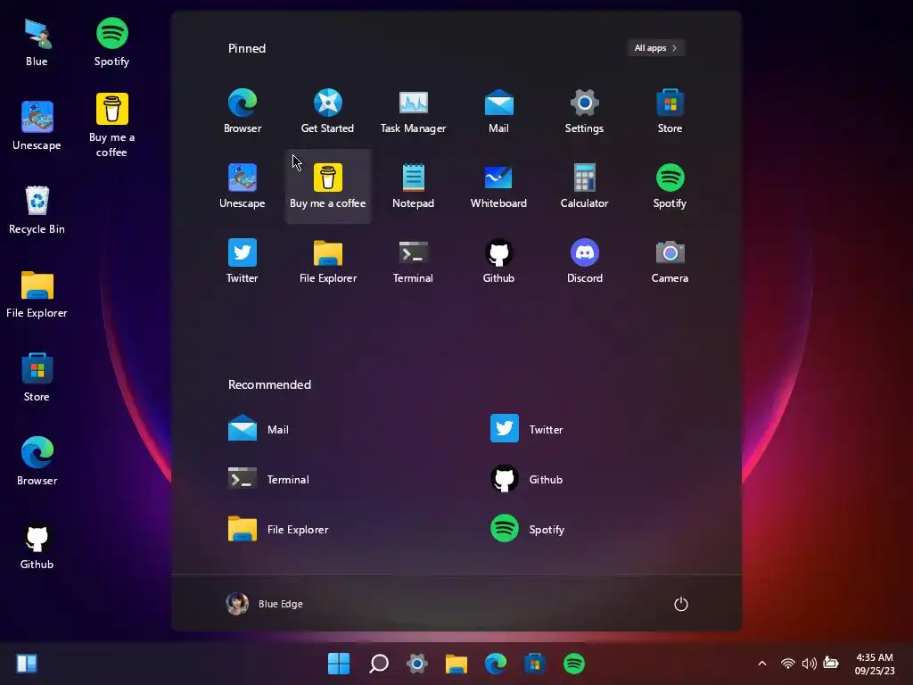
Task: Open recommended Twitter item
Action: 526,429
